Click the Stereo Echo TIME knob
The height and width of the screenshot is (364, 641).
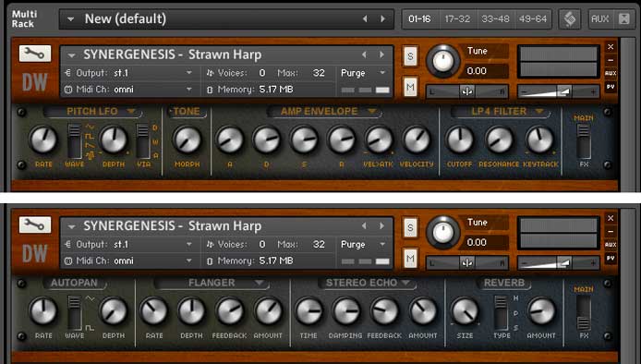tap(308, 311)
